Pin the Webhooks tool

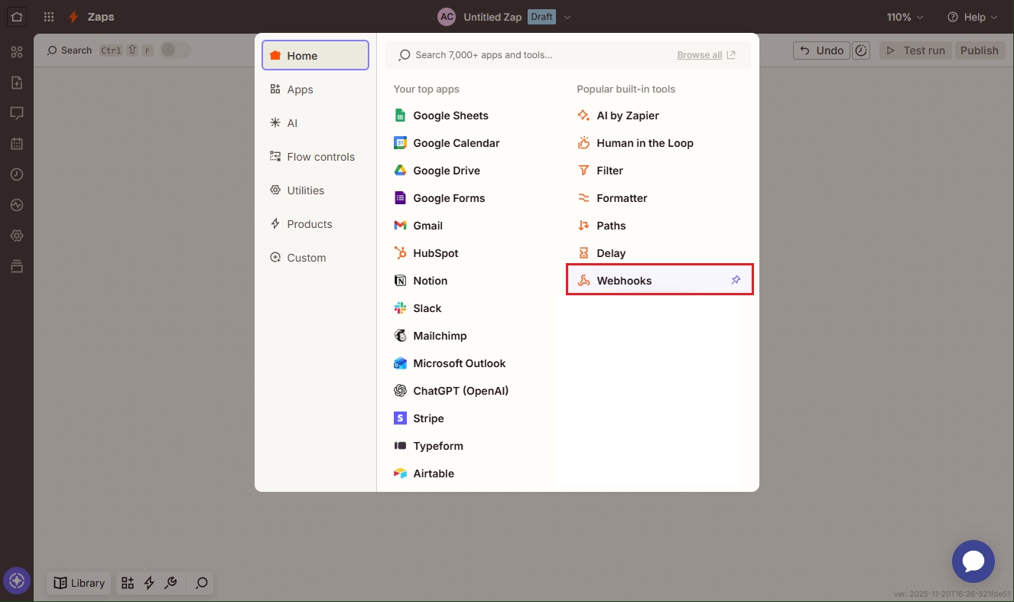tap(736, 280)
